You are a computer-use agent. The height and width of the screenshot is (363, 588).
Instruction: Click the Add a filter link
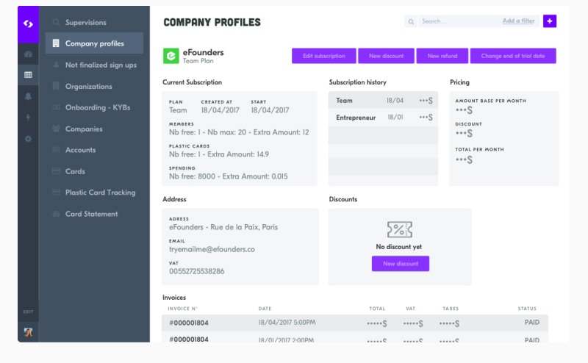518,21
